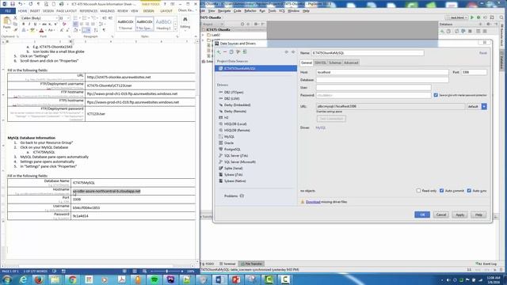Open the Refactor menu in PhpStorm
The image size is (507, 285).
(x=250, y=11)
